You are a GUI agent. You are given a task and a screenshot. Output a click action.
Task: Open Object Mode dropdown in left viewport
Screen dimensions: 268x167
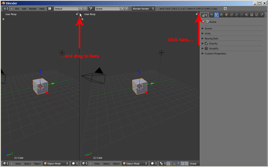coord(56,164)
